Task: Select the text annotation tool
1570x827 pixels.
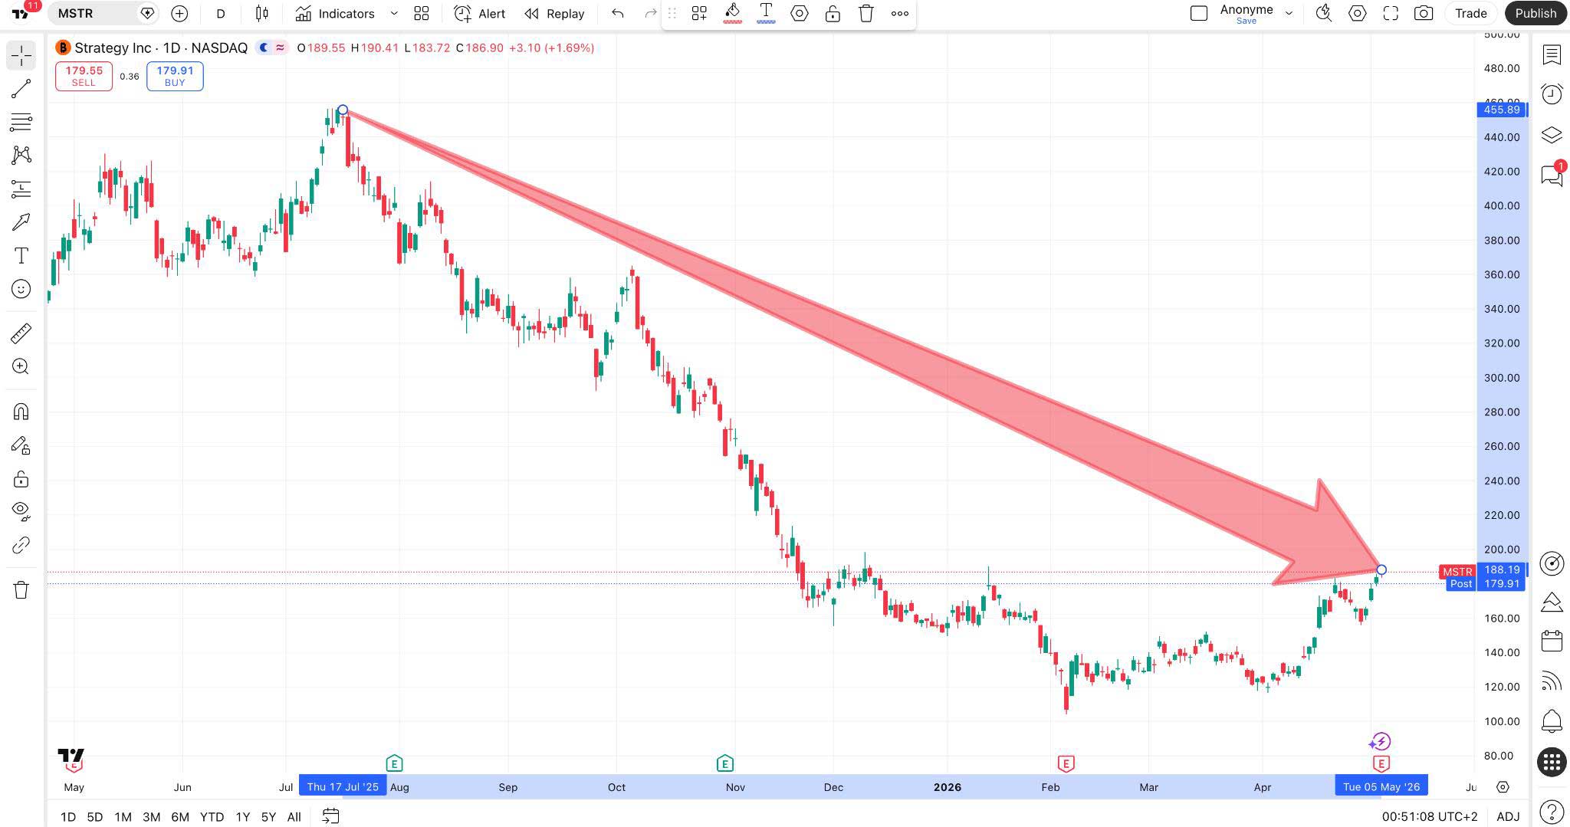Action: (x=21, y=255)
